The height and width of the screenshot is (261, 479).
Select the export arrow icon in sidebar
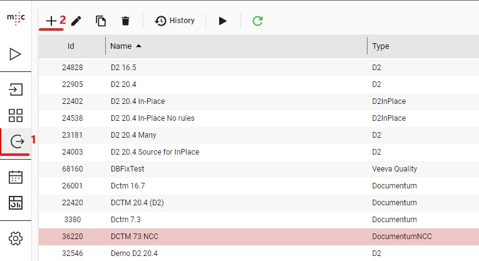tap(16, 141)
